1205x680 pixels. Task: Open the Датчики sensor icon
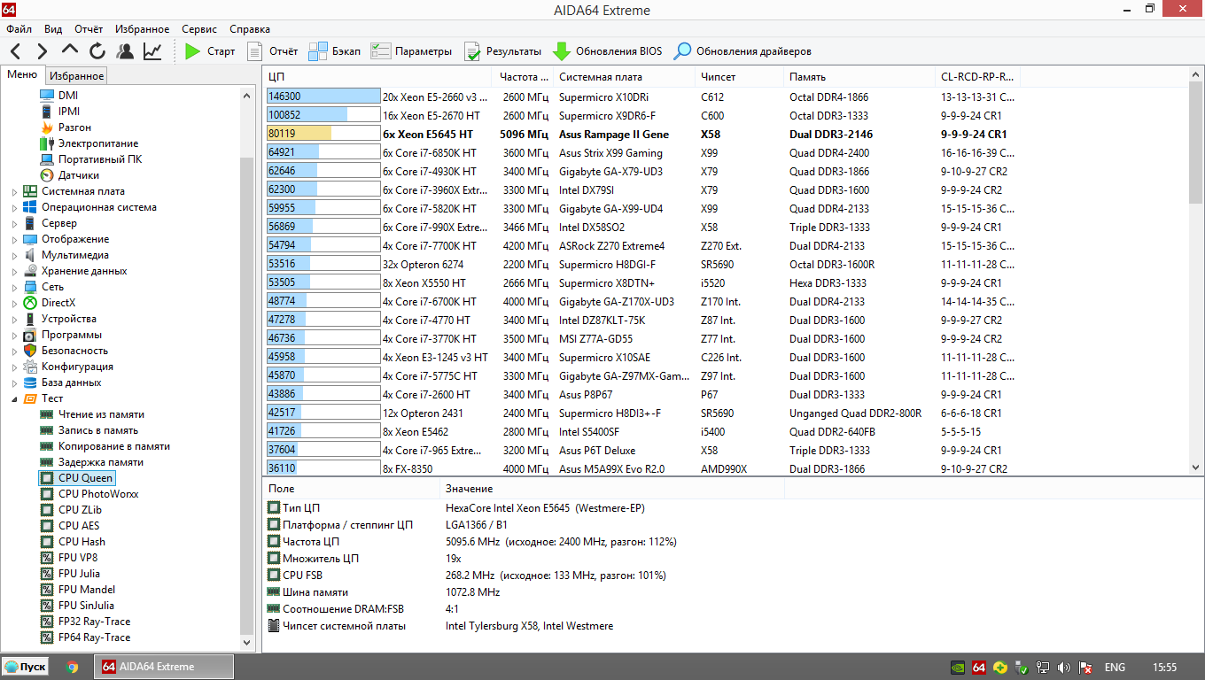click(47, 175)
